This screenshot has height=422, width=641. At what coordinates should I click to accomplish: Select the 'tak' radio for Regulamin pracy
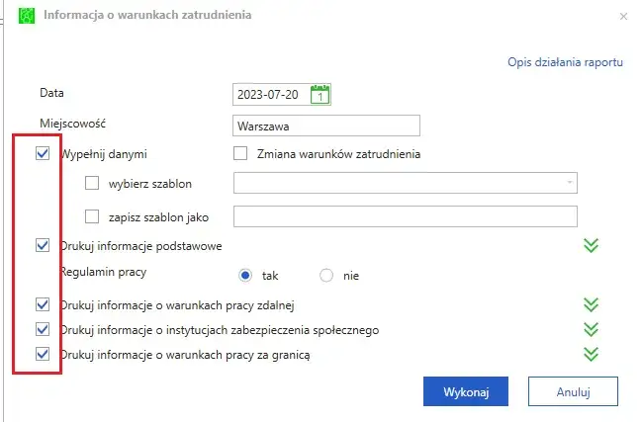[x=245, y=276]
